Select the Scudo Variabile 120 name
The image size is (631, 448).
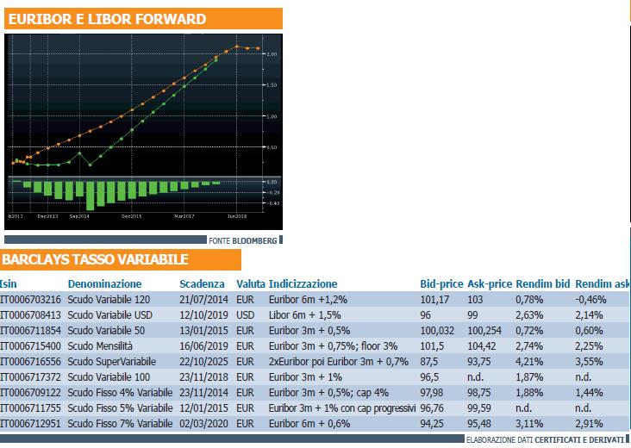coord(109,300)
